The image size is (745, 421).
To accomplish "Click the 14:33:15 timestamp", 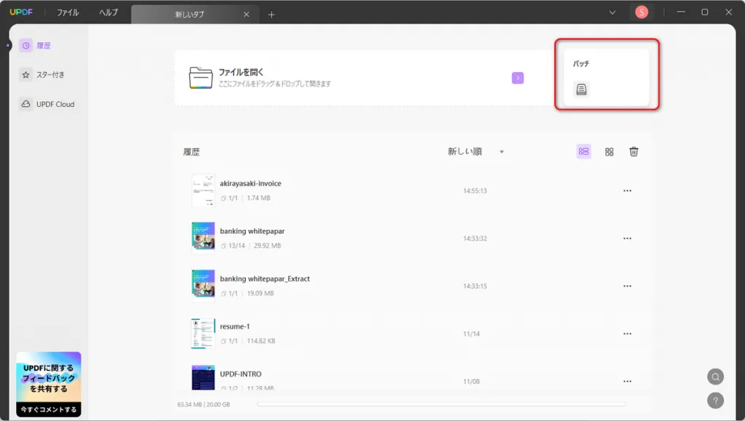I will tap(474, 286).
